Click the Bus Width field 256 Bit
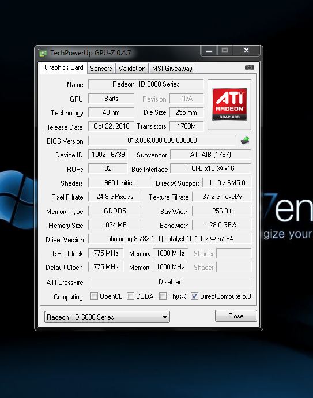 pos(222,211)
